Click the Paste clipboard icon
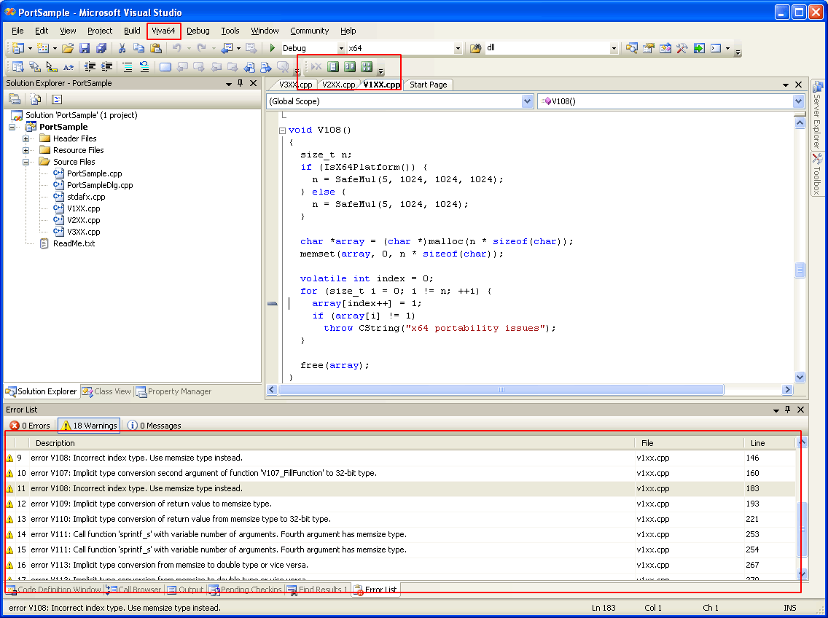The width and height of the screenshot is (828, 618). (x=156, y=49)
